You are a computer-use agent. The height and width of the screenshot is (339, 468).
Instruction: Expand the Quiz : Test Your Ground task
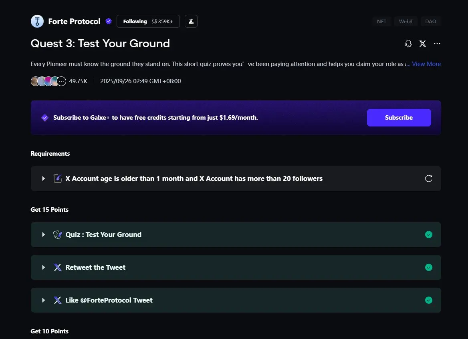click(x=44, y=235)
